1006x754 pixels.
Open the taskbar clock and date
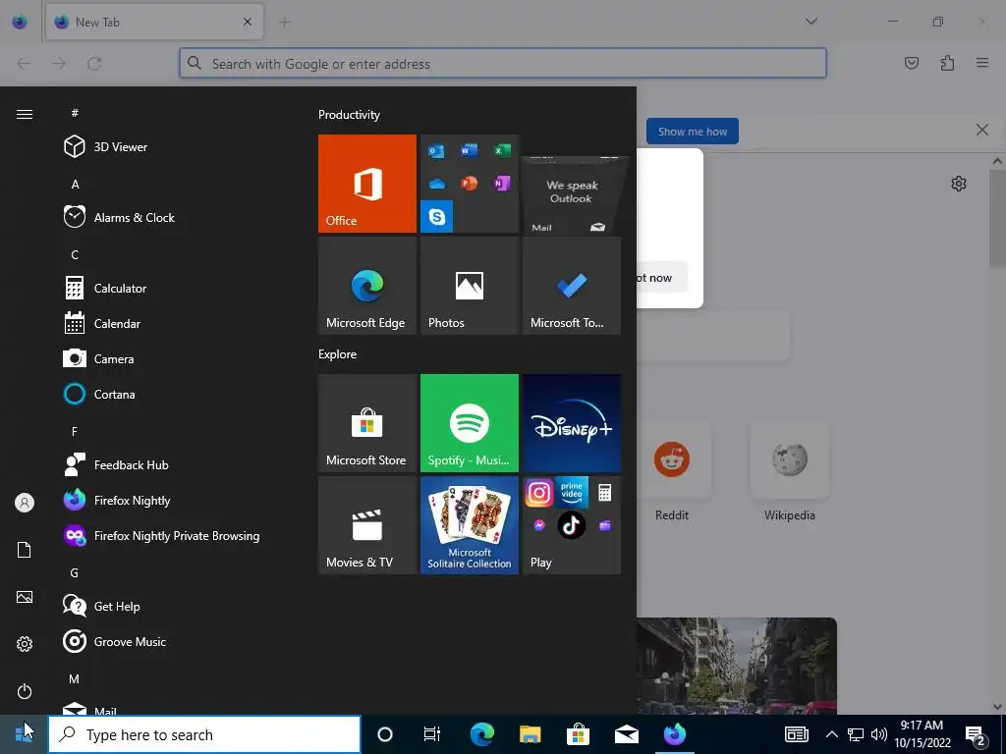coord(922,734)
